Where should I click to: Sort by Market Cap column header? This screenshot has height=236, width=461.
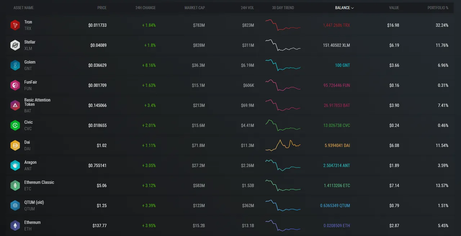194,8
